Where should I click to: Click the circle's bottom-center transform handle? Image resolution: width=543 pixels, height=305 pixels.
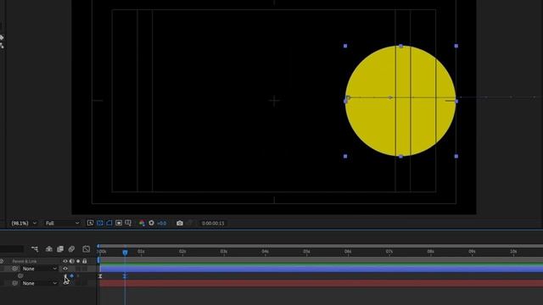pyautogui.click(x=400, y=156)
